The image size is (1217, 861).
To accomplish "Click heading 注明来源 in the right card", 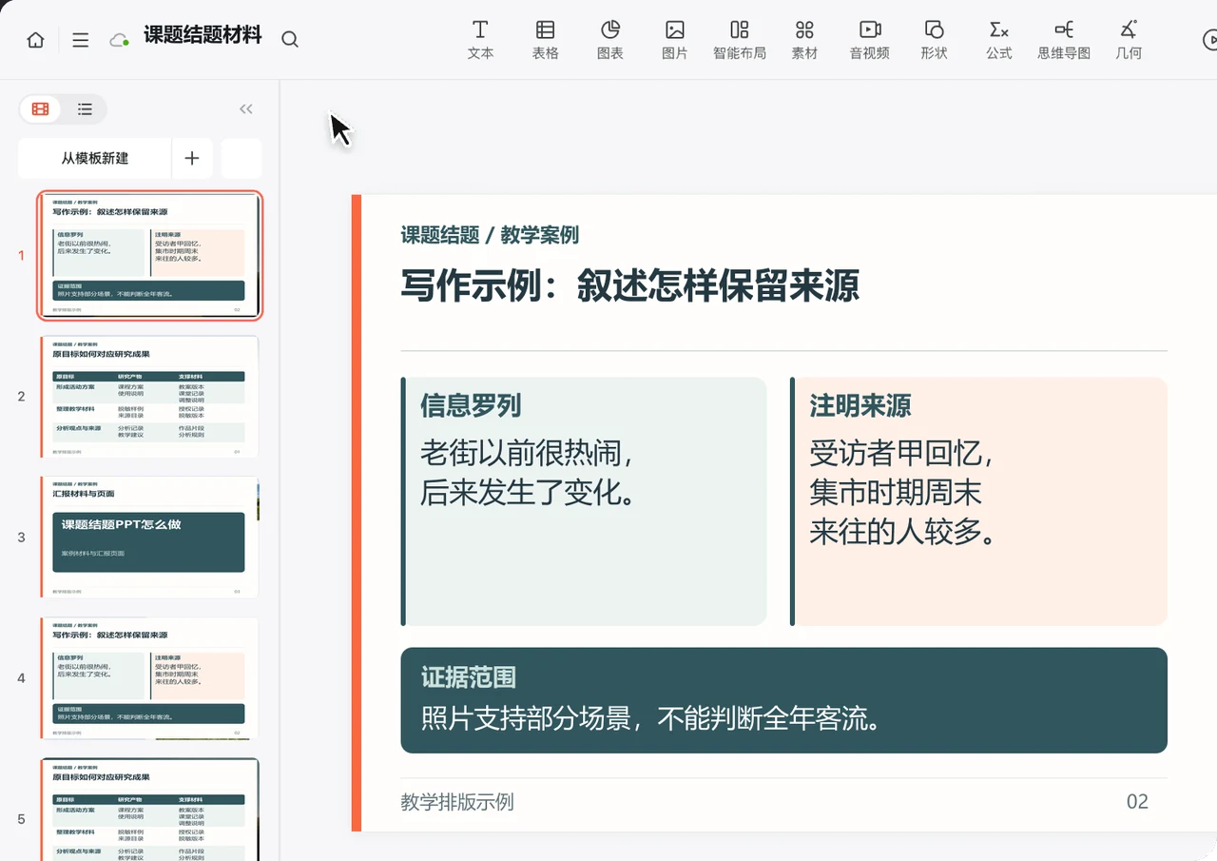I will coord(860,406).
